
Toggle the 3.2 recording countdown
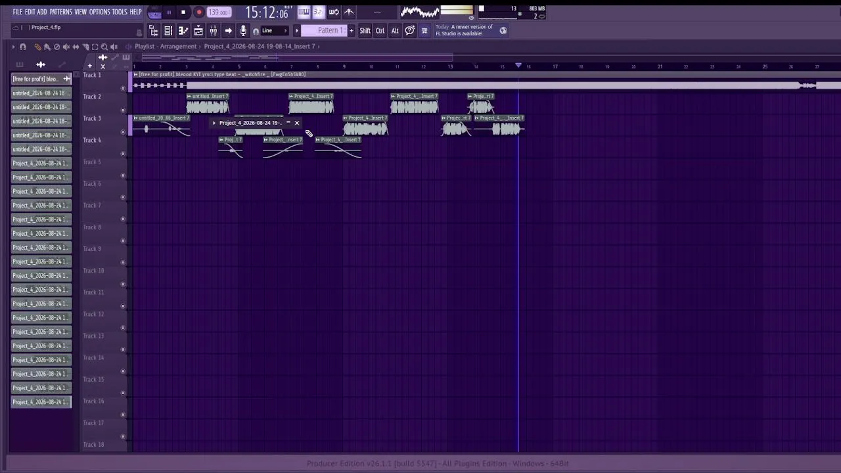[x=319, y=12]
